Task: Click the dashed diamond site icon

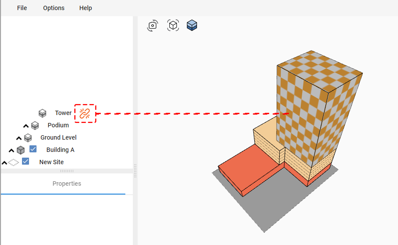Action: 14,162
